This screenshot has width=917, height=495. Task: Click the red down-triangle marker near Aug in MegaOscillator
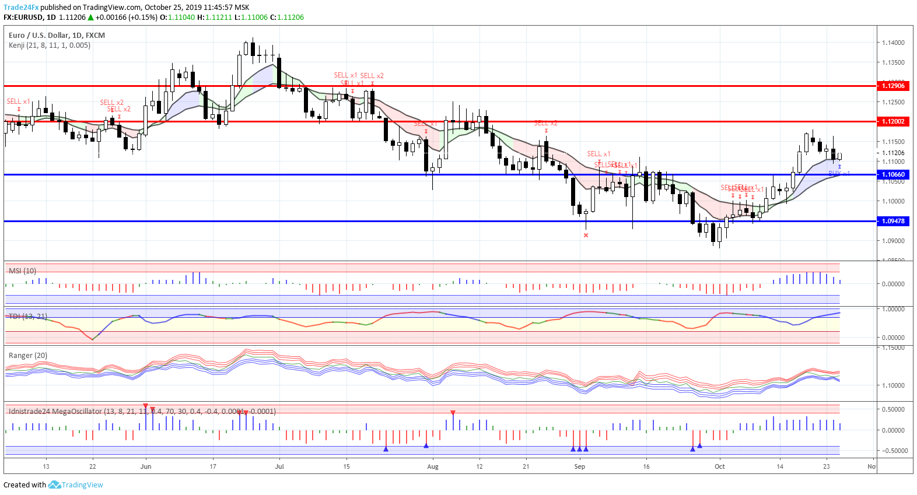coord(453,413)
